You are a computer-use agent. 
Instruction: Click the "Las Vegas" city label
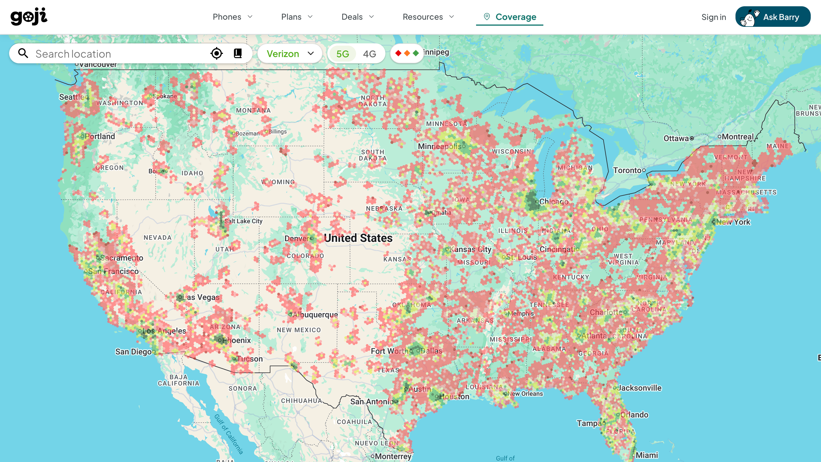coord(201,297)
